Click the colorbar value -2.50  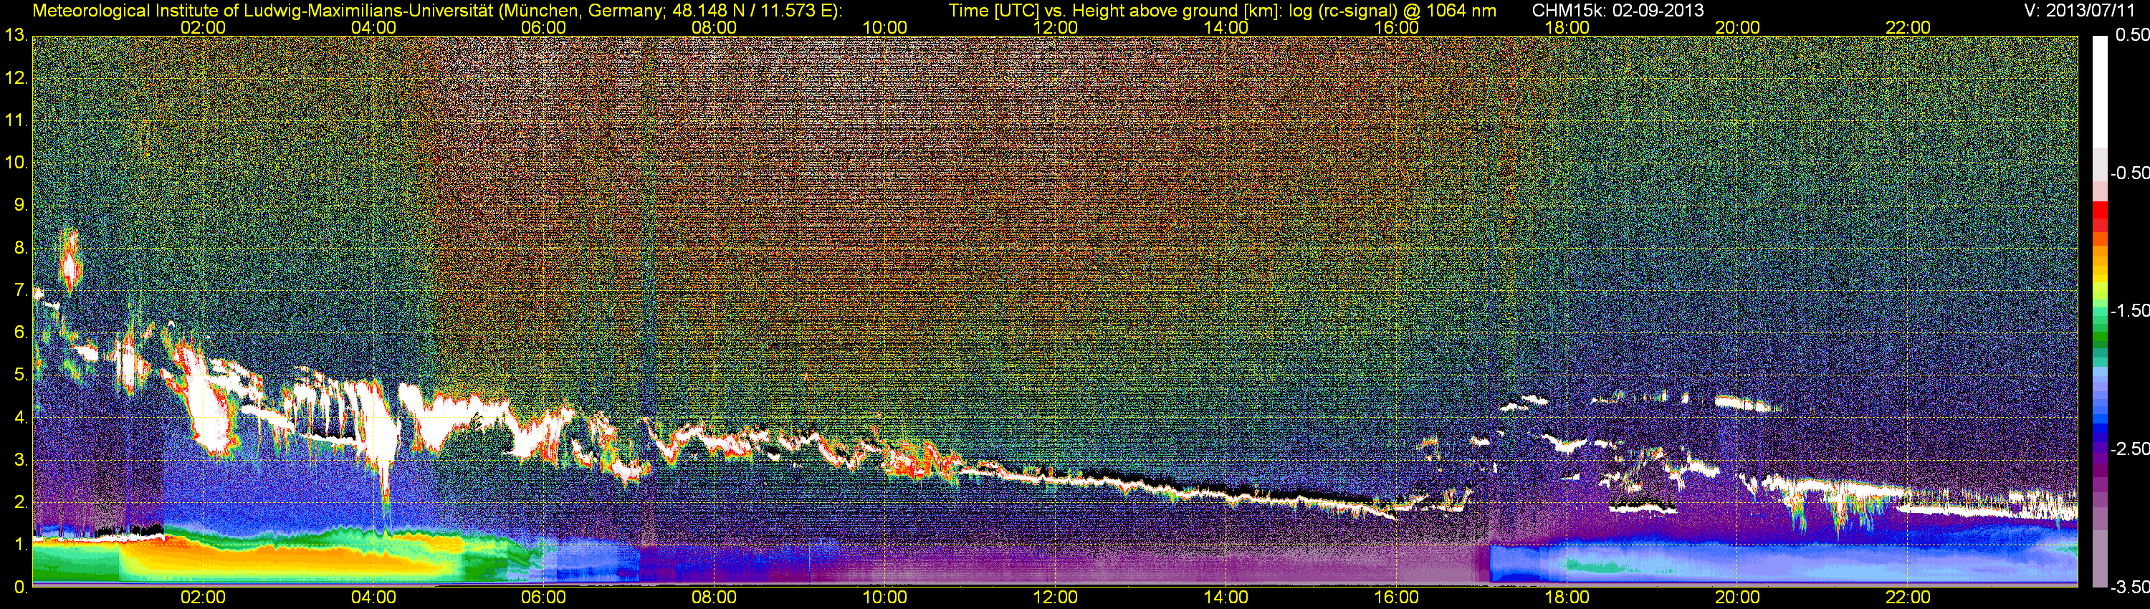coord(2129,449)
